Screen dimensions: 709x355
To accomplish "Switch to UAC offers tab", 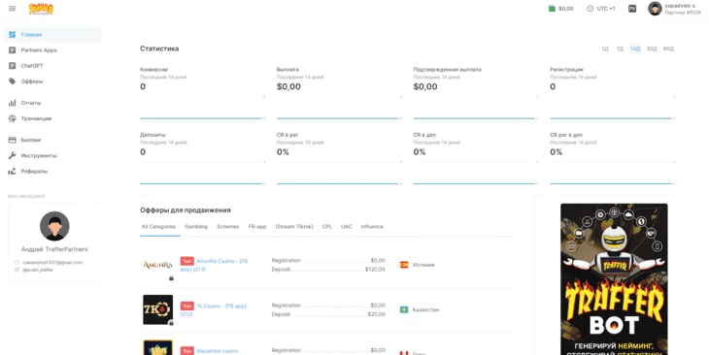I will (347, 227).
